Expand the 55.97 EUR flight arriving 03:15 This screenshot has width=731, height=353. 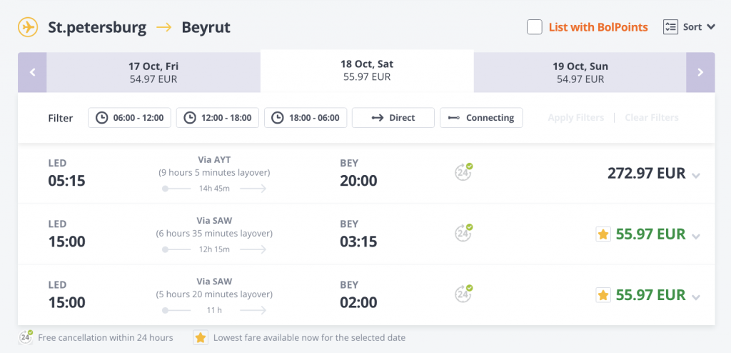click(x=696, y=237)
